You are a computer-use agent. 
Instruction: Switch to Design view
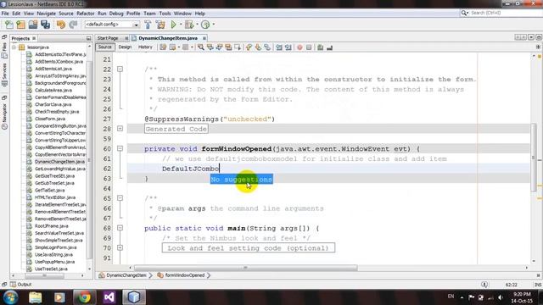[125, 47]
